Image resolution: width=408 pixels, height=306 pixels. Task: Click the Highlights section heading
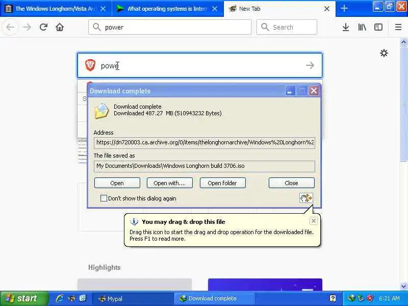104,267
